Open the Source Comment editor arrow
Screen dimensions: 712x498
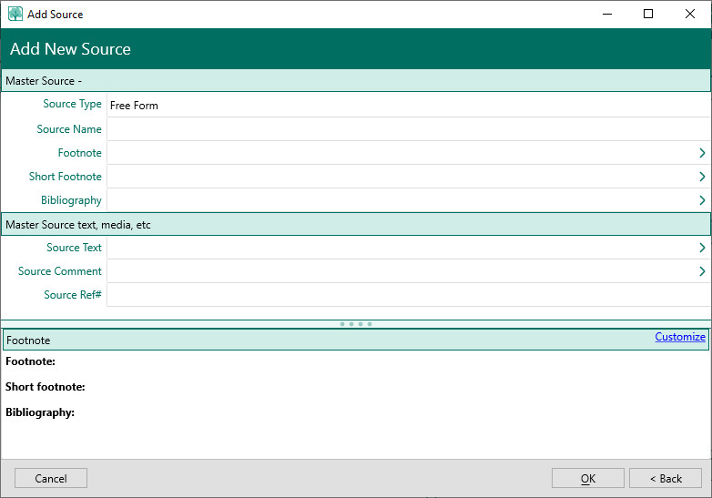click(x=702, y=271)
